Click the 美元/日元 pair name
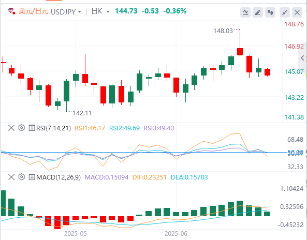Image resolution: width=307 pixels, height=240 pixels. click(34, 11)
